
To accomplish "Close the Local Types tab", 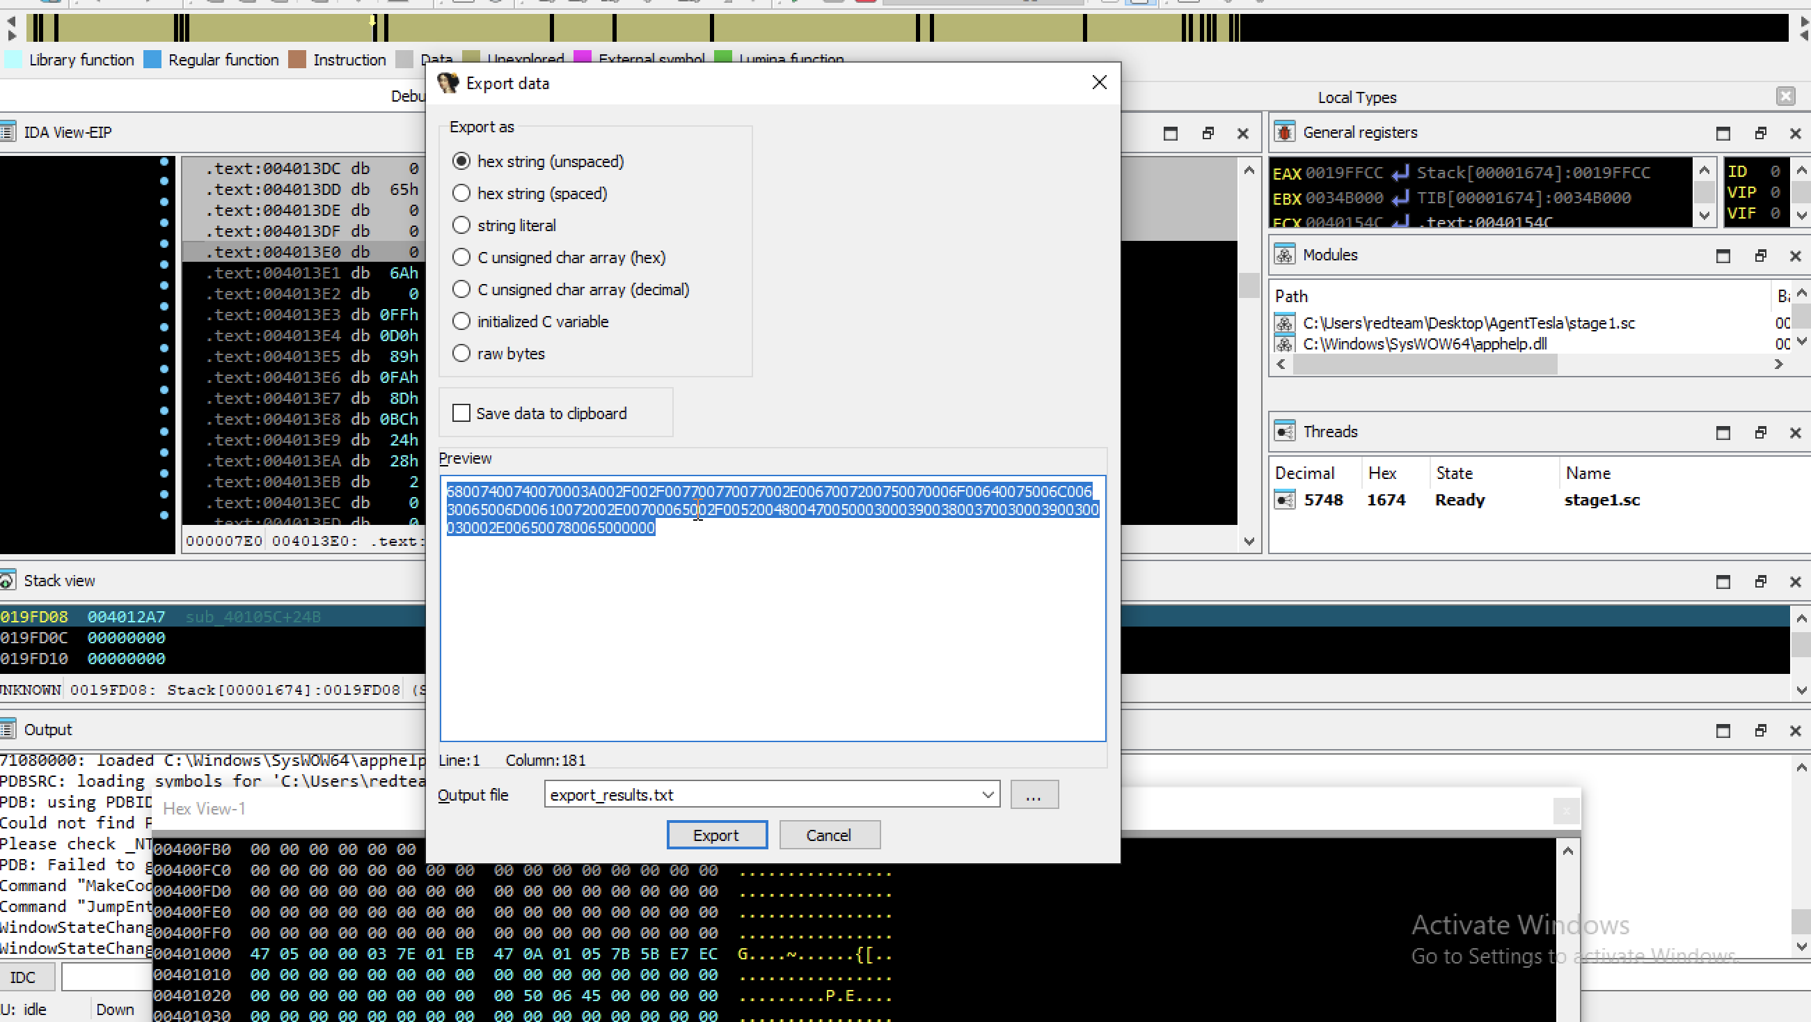I will (1786, 96).
